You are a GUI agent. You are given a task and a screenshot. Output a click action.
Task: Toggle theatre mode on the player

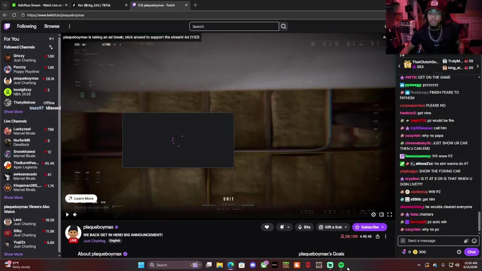(381, 215)
